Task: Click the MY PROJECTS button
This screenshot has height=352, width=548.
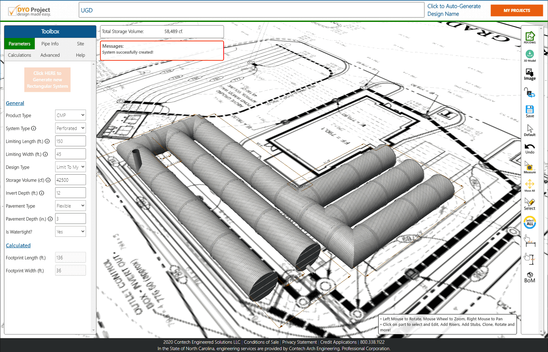Action: point(516,10)
